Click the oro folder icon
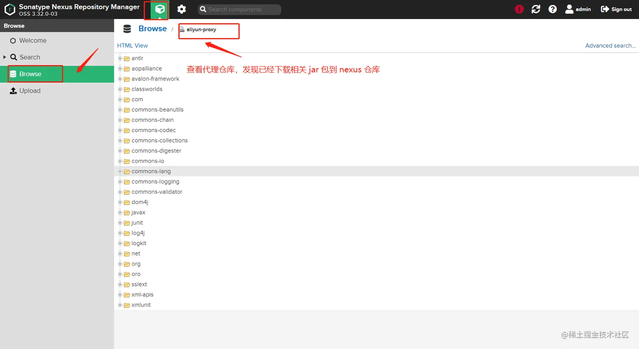The width and height of the screenshot is (639, 349). [127, 275]
